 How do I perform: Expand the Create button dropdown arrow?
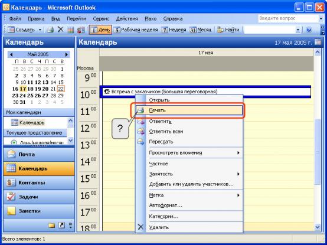click(40, 30)
